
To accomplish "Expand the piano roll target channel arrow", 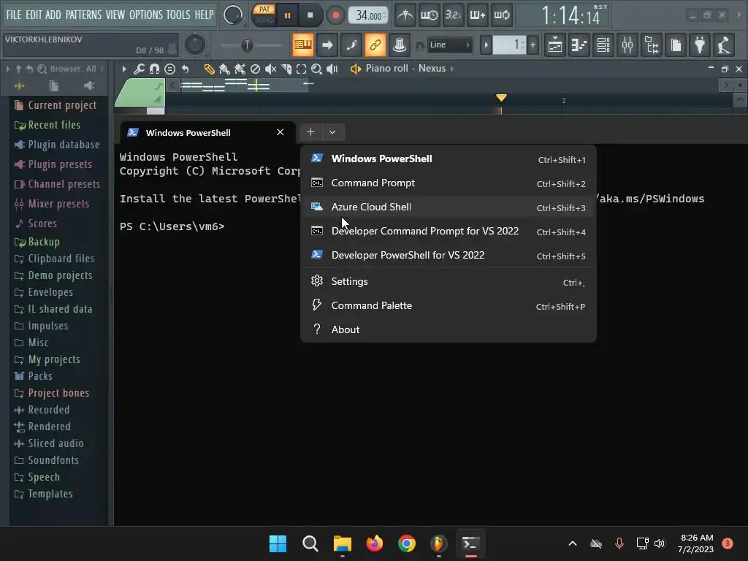I will (451, 69).
